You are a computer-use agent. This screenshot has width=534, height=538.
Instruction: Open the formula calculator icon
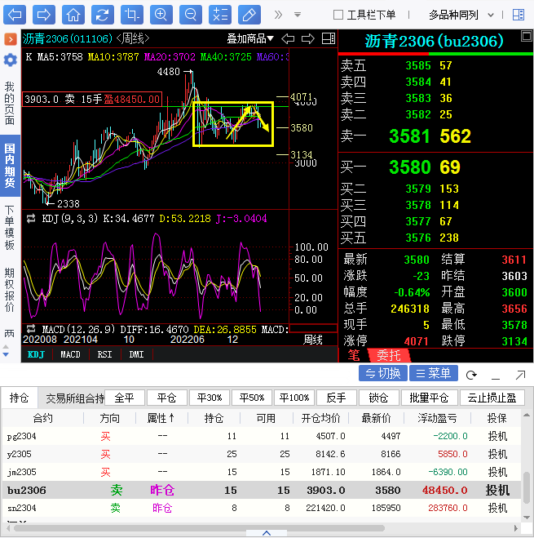[220, 15]
